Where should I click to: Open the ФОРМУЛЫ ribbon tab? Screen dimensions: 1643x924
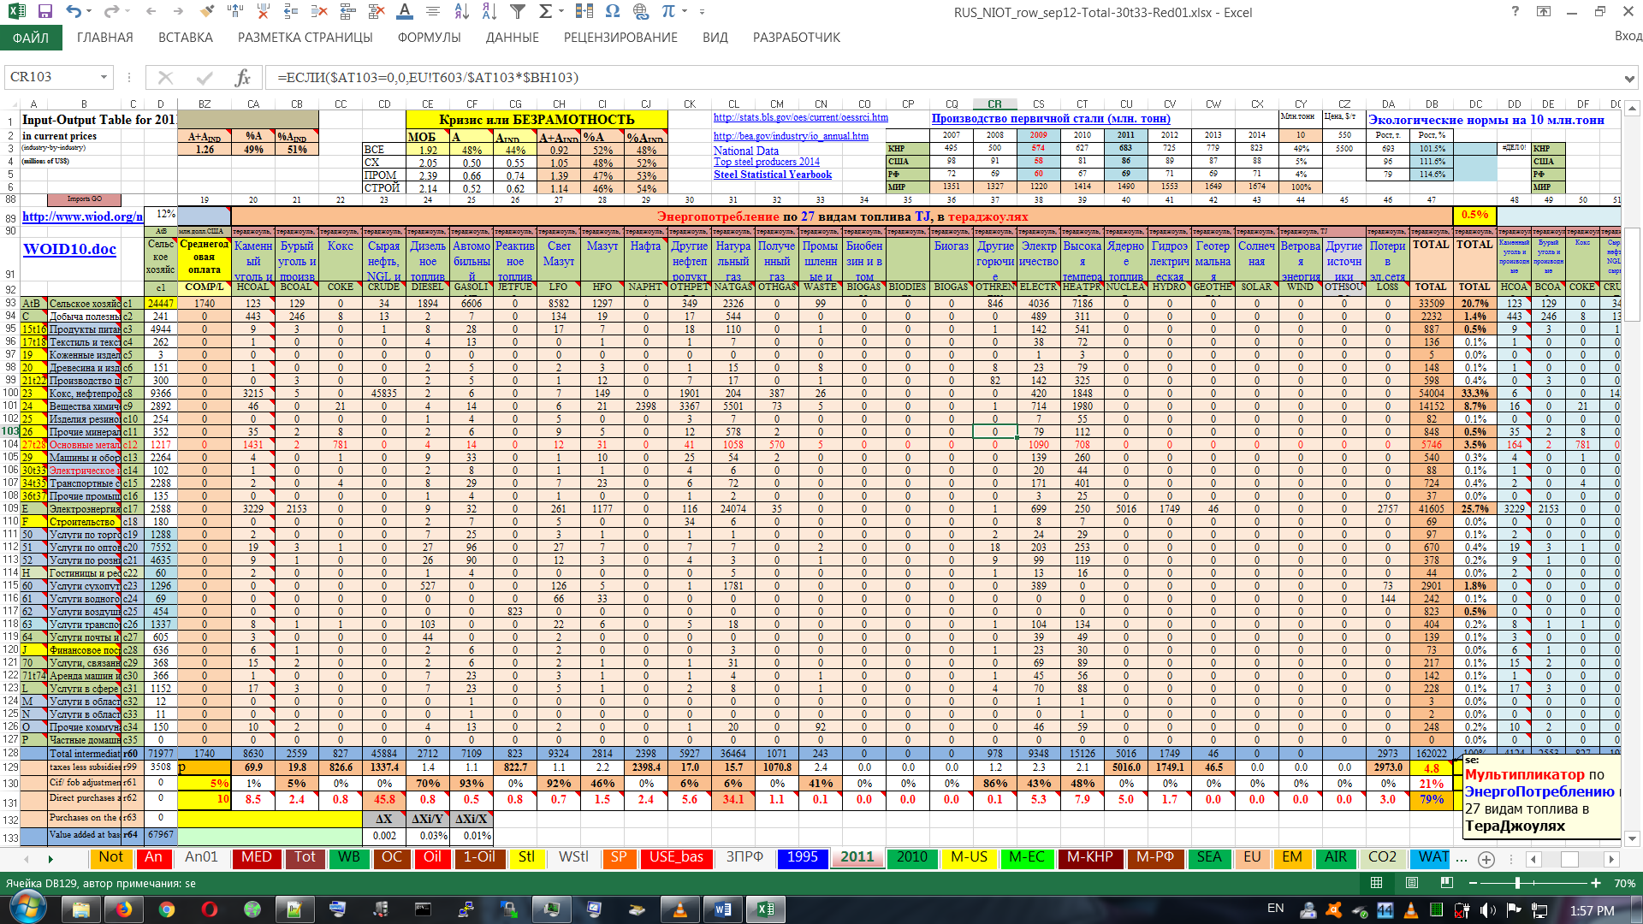(429, 38)
